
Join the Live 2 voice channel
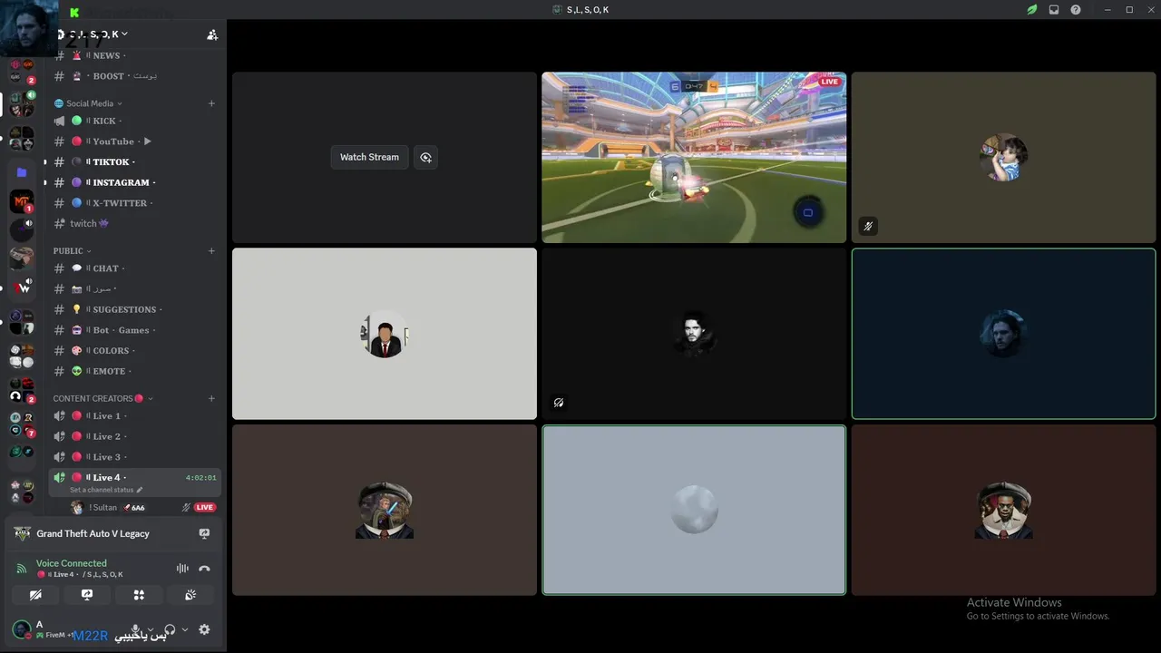(134, 436)
